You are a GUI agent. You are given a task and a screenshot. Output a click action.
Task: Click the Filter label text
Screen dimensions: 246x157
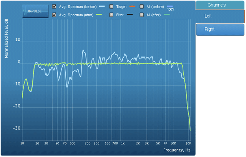click(120, 15)
